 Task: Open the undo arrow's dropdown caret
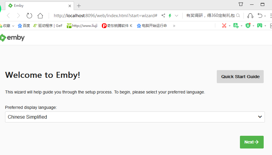coord(265,16)
